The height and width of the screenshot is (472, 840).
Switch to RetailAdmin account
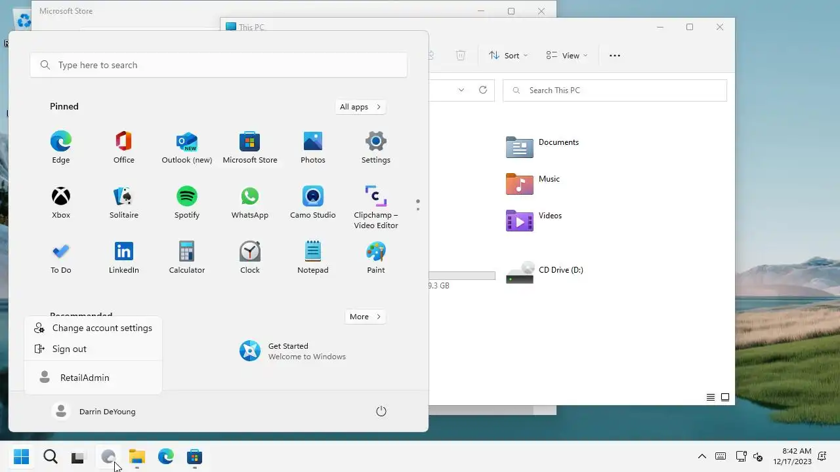93,378
